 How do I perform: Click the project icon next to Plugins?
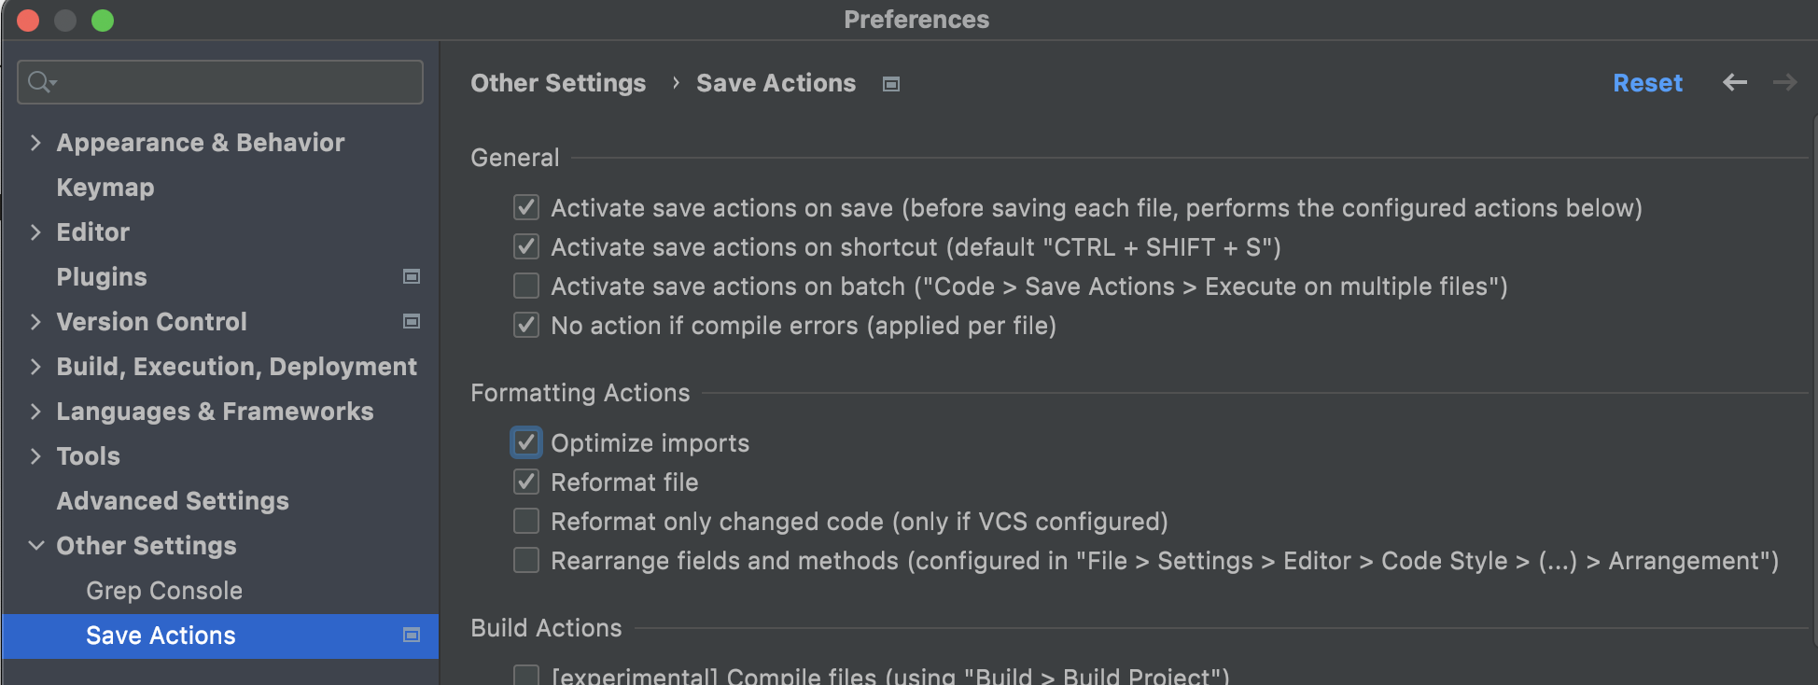coord(411,276)
